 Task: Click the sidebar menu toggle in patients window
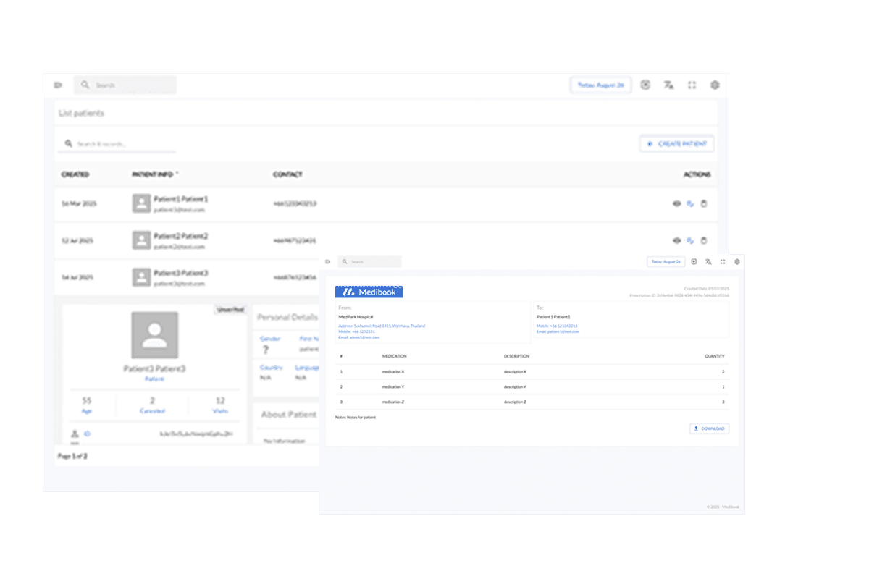point(58,85)
